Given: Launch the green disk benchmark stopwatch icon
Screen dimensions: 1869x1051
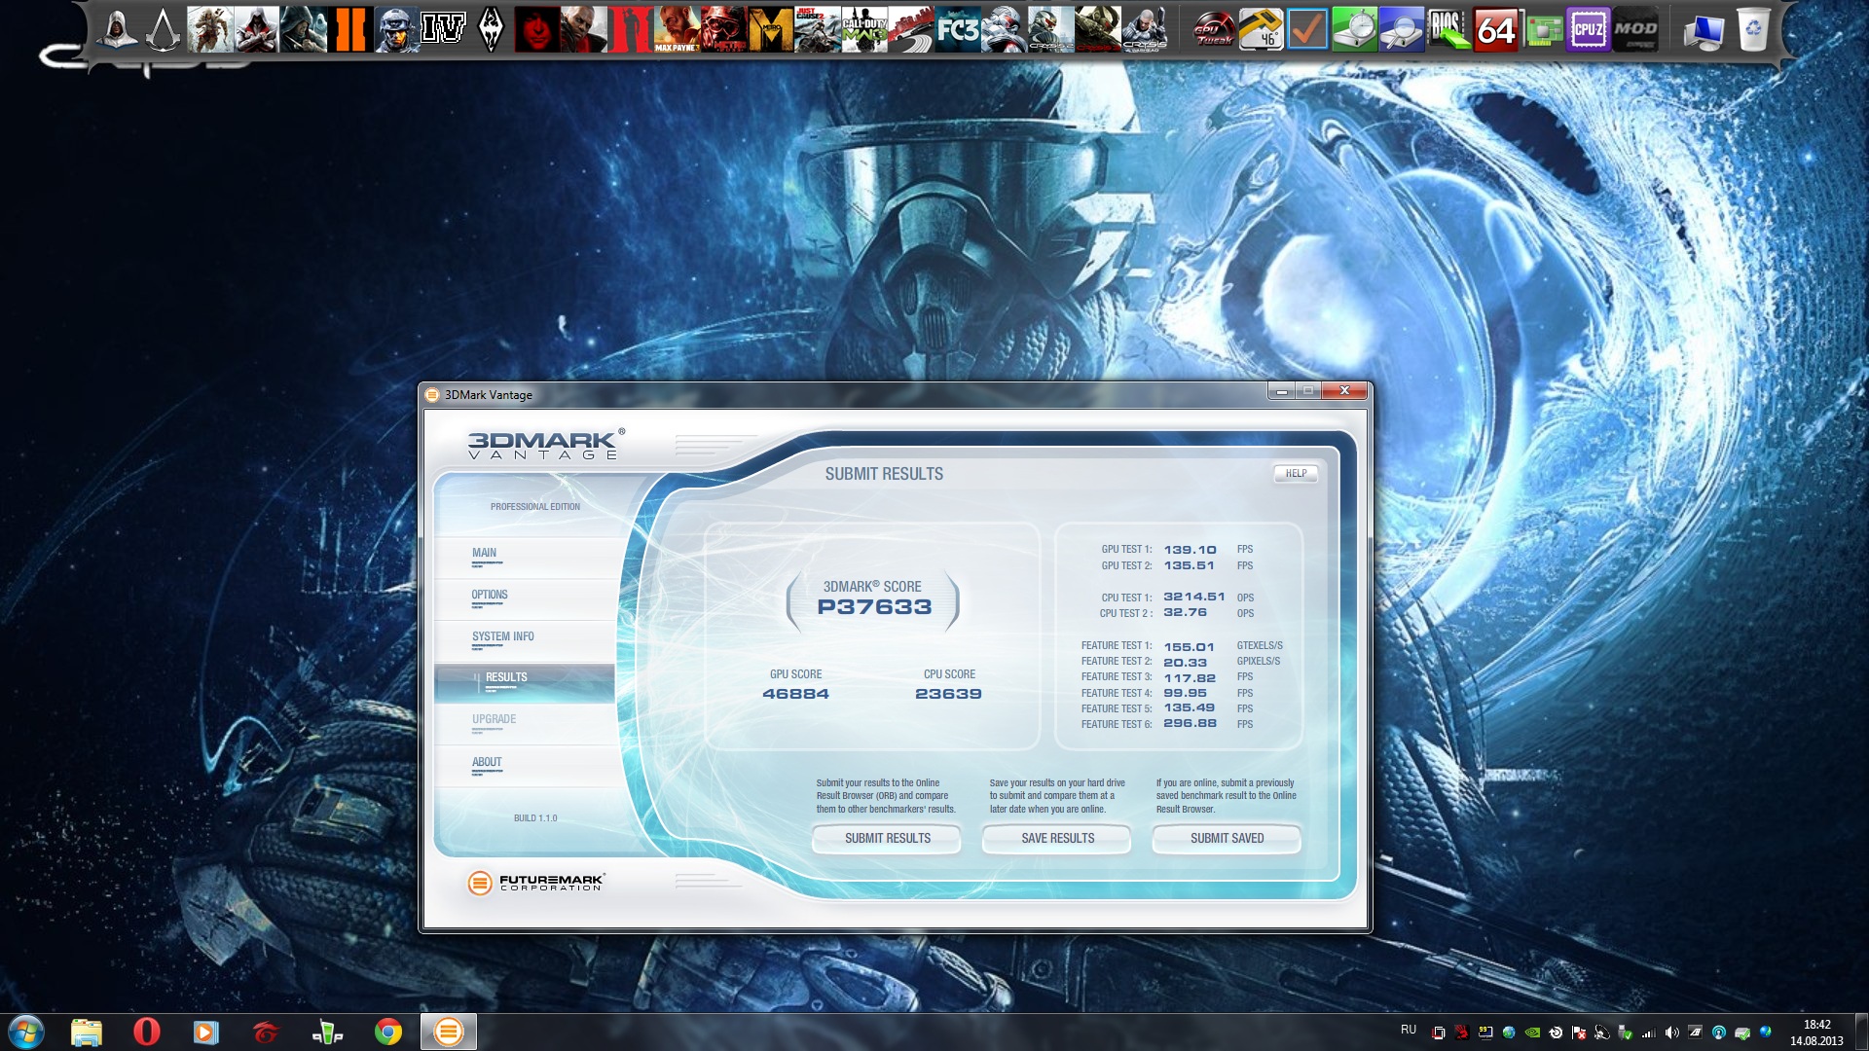Looking at the screenshot, I should pos(1354,29).
